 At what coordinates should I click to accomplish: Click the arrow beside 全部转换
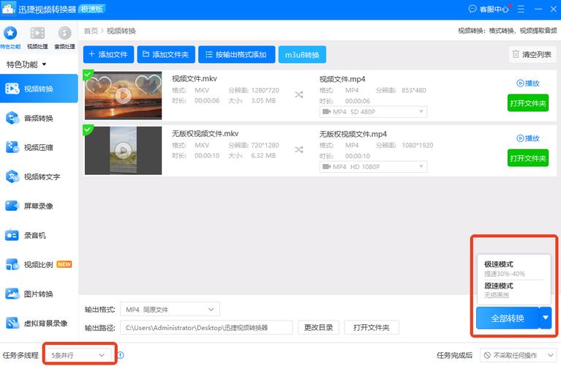click(545, 318)
